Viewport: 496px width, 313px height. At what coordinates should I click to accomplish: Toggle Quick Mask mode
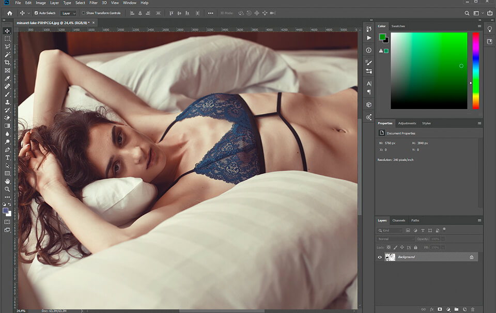point(7,222)
